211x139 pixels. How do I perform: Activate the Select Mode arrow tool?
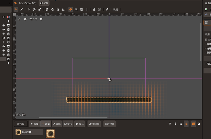click(x=16, y=9)
